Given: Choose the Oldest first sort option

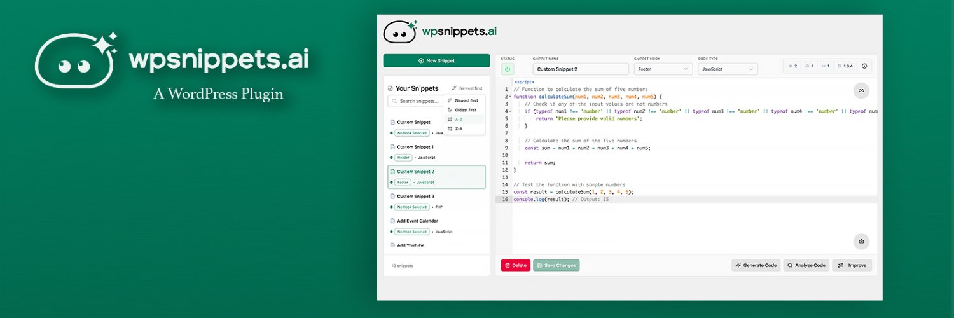Looking at the screenshot, I should (464, 110).
